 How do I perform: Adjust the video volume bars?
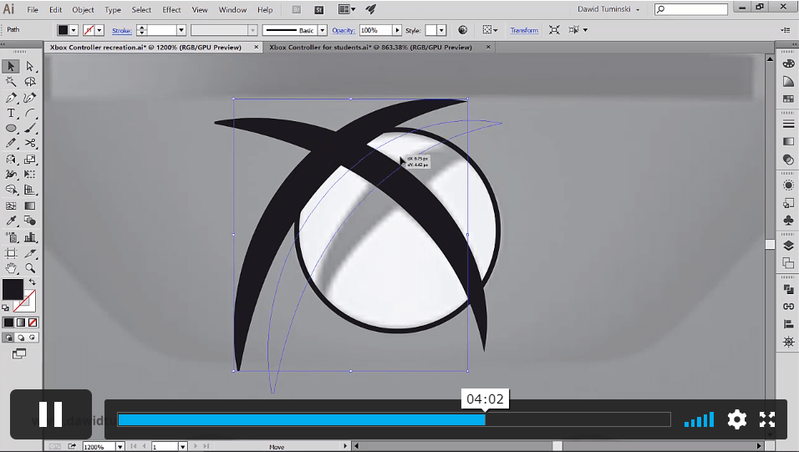pyautogui.click(x=699, y=419)
